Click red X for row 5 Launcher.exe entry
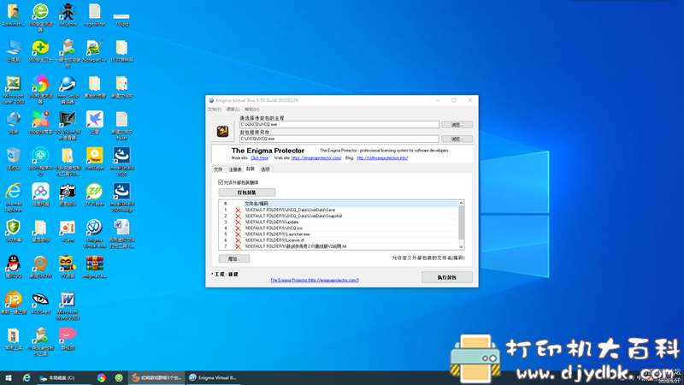The image size is (684, 385). tap(239, 234)
